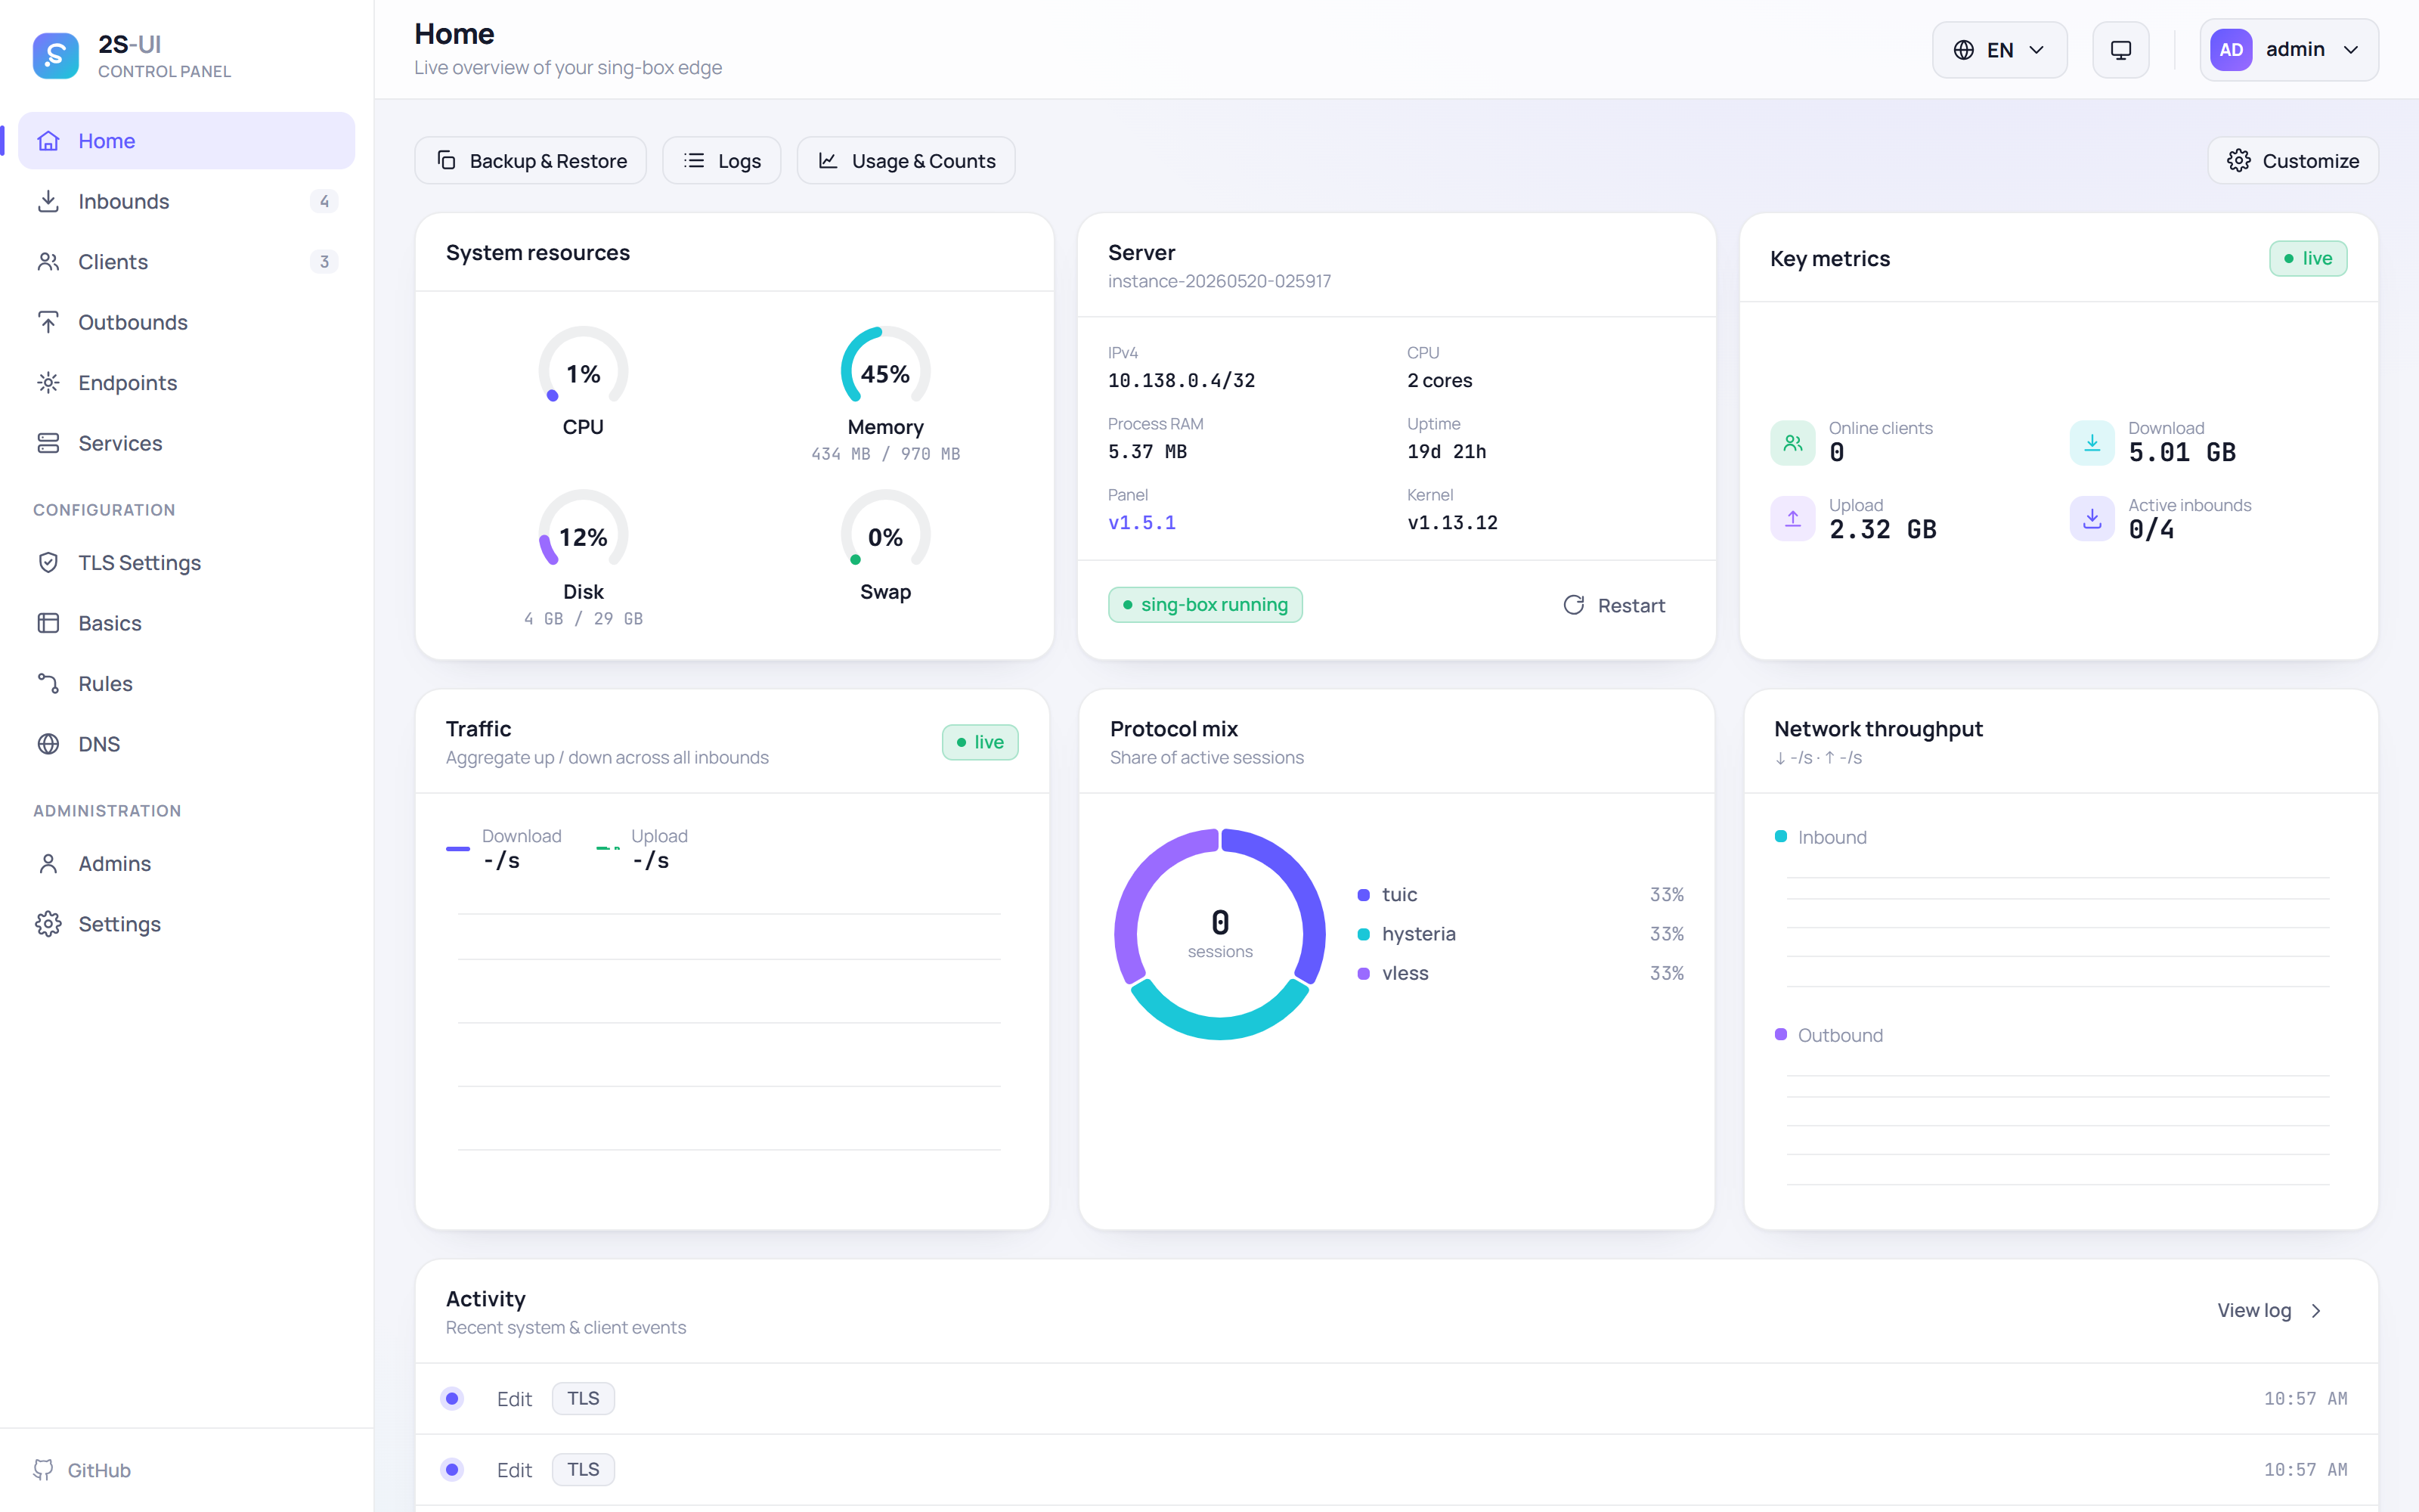Click the tuic legend color dot
The height and width of the screenshot is (1512, 2419).
(x=1364, y=895)
